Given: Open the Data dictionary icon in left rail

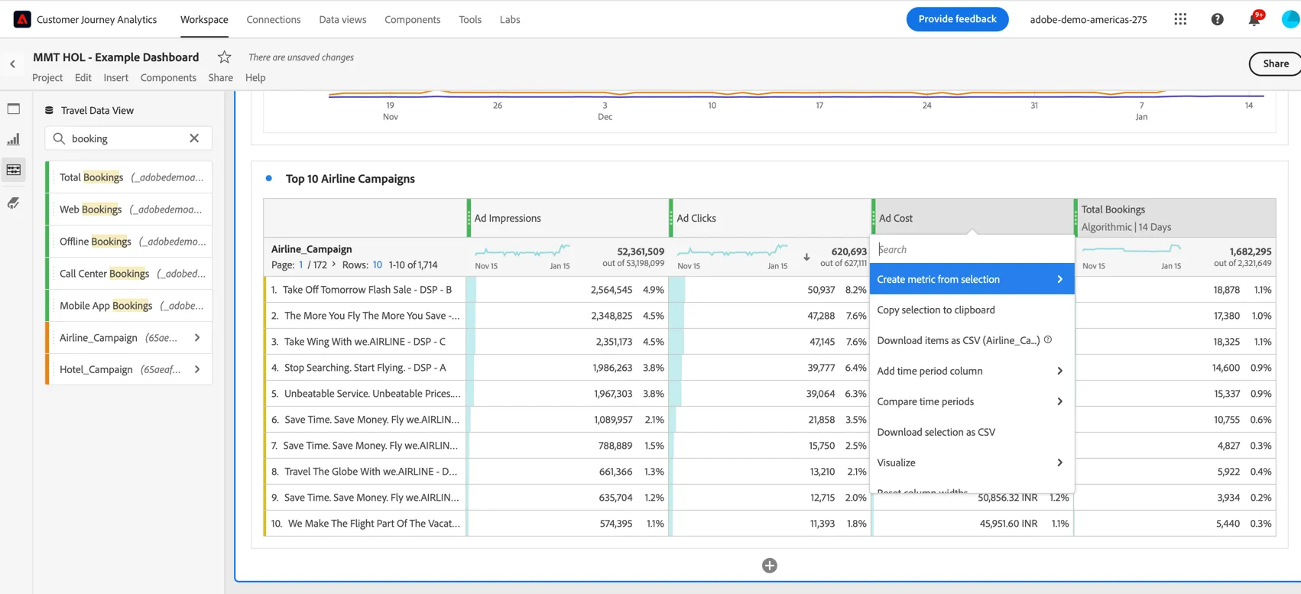Looking at the screenshot, I should [14, 203].
